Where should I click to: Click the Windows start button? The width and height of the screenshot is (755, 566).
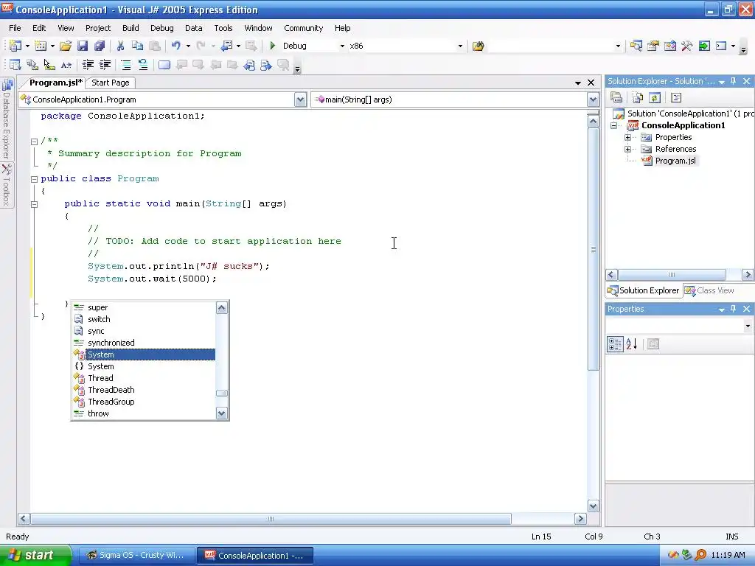click(x=35, y=556)
